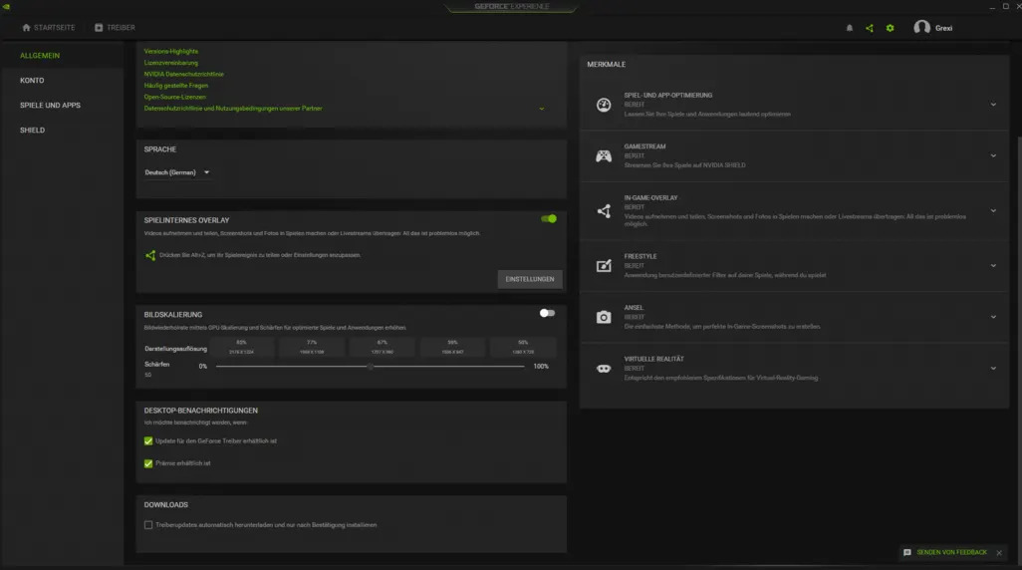Select Allgemein in the sidebar
Image resolution: width=1022 pixels, height=570 pixels.
(x=40, y=56)
